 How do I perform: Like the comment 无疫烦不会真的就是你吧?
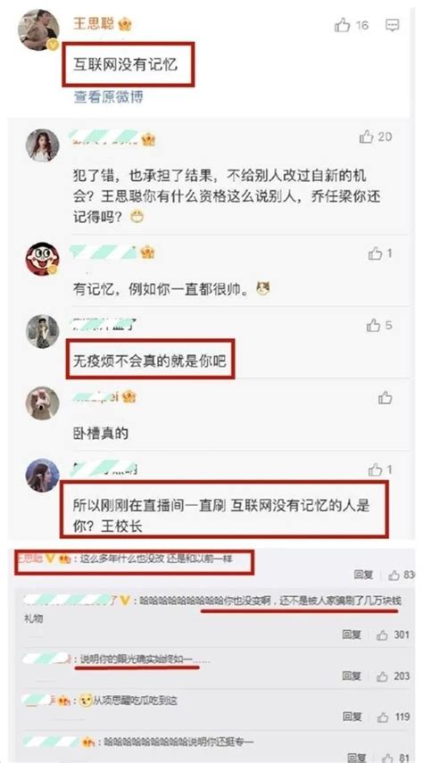(373, 326)
